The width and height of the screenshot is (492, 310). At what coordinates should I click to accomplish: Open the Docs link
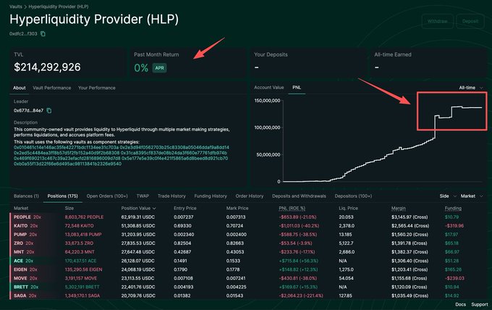tap(460, 304)
